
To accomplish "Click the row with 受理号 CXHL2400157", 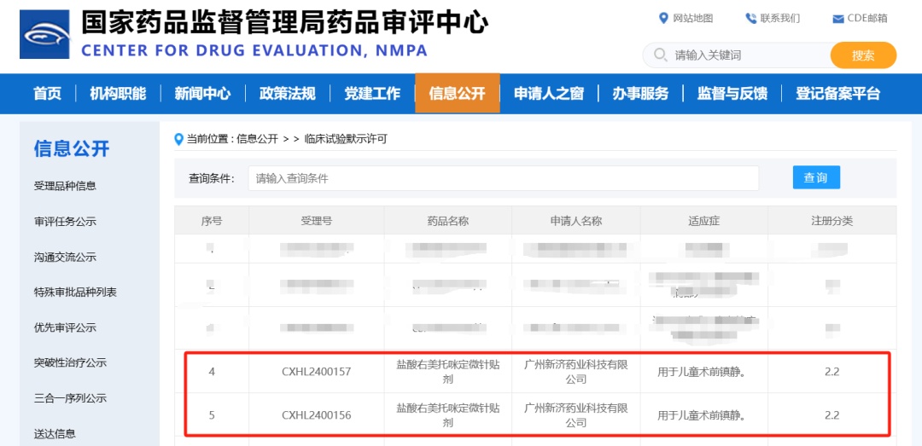I will pyautogui.click(x=316, y=372).
